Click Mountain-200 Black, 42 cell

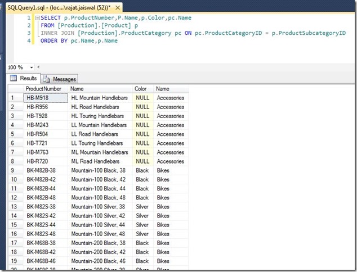100,252
